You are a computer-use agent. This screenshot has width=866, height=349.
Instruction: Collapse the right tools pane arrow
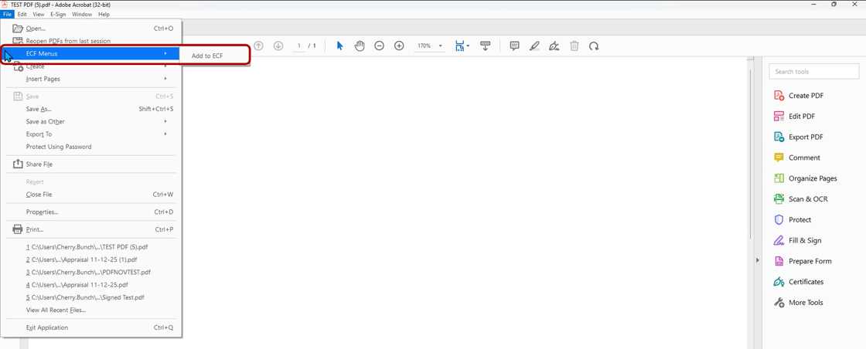(x=758, y=260)
